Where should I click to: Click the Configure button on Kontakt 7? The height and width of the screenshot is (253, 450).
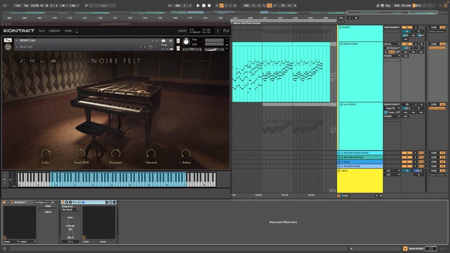tap(40, 202)
